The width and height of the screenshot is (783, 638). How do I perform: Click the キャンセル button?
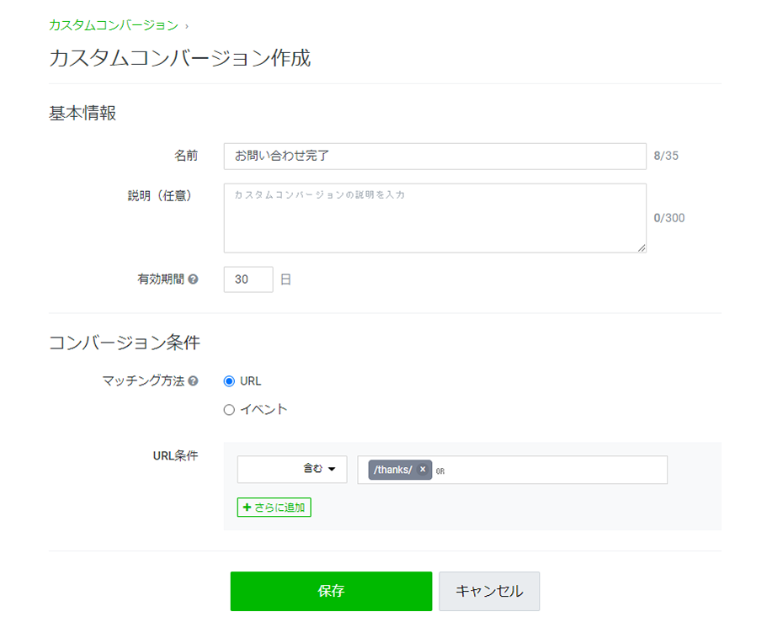(x=489, y=591)
